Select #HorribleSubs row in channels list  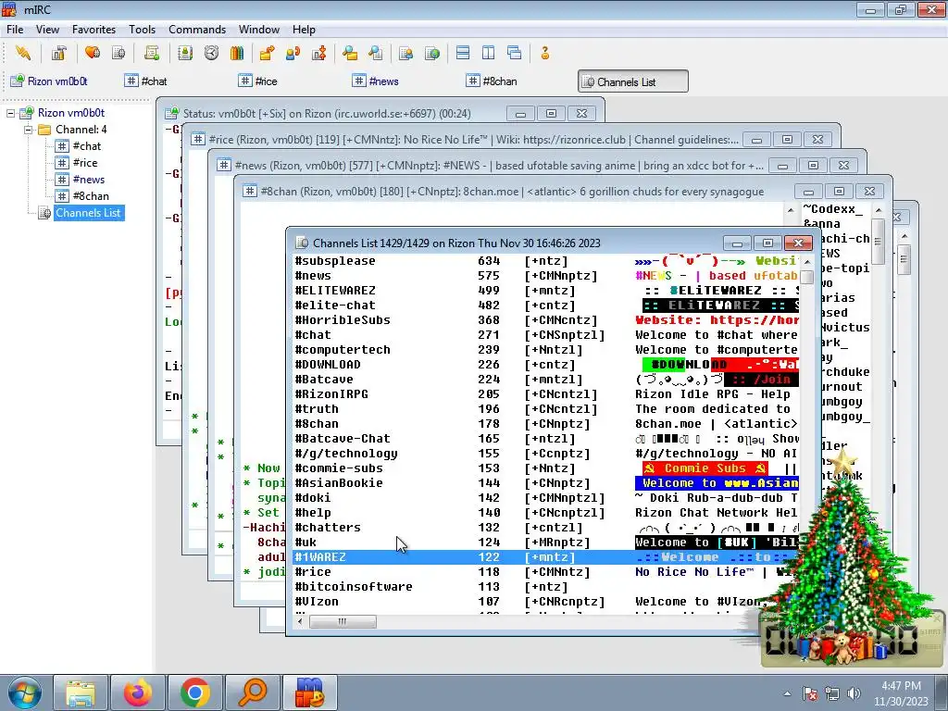[546, 319]
